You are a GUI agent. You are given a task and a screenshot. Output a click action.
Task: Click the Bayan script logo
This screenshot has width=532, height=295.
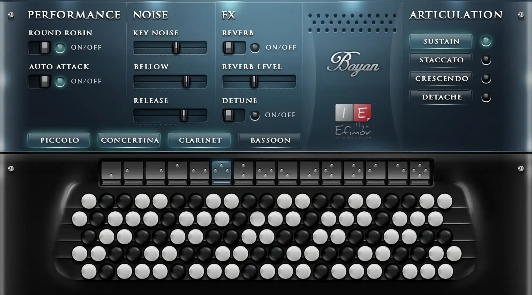[x=353, y=64]
